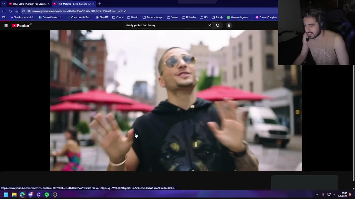Open File Explorer from the taskbar
Screen dimensions: 355x199
pos(14,195)
